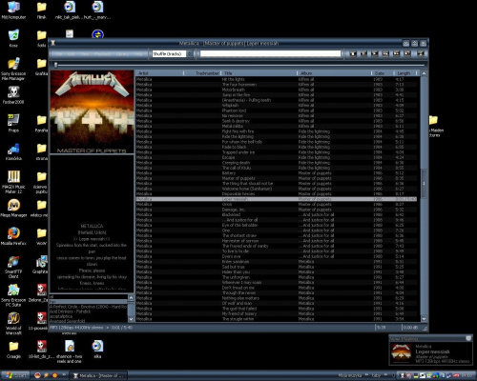
Task: Select the track 'Battery'
Action: tap(276, 173)
